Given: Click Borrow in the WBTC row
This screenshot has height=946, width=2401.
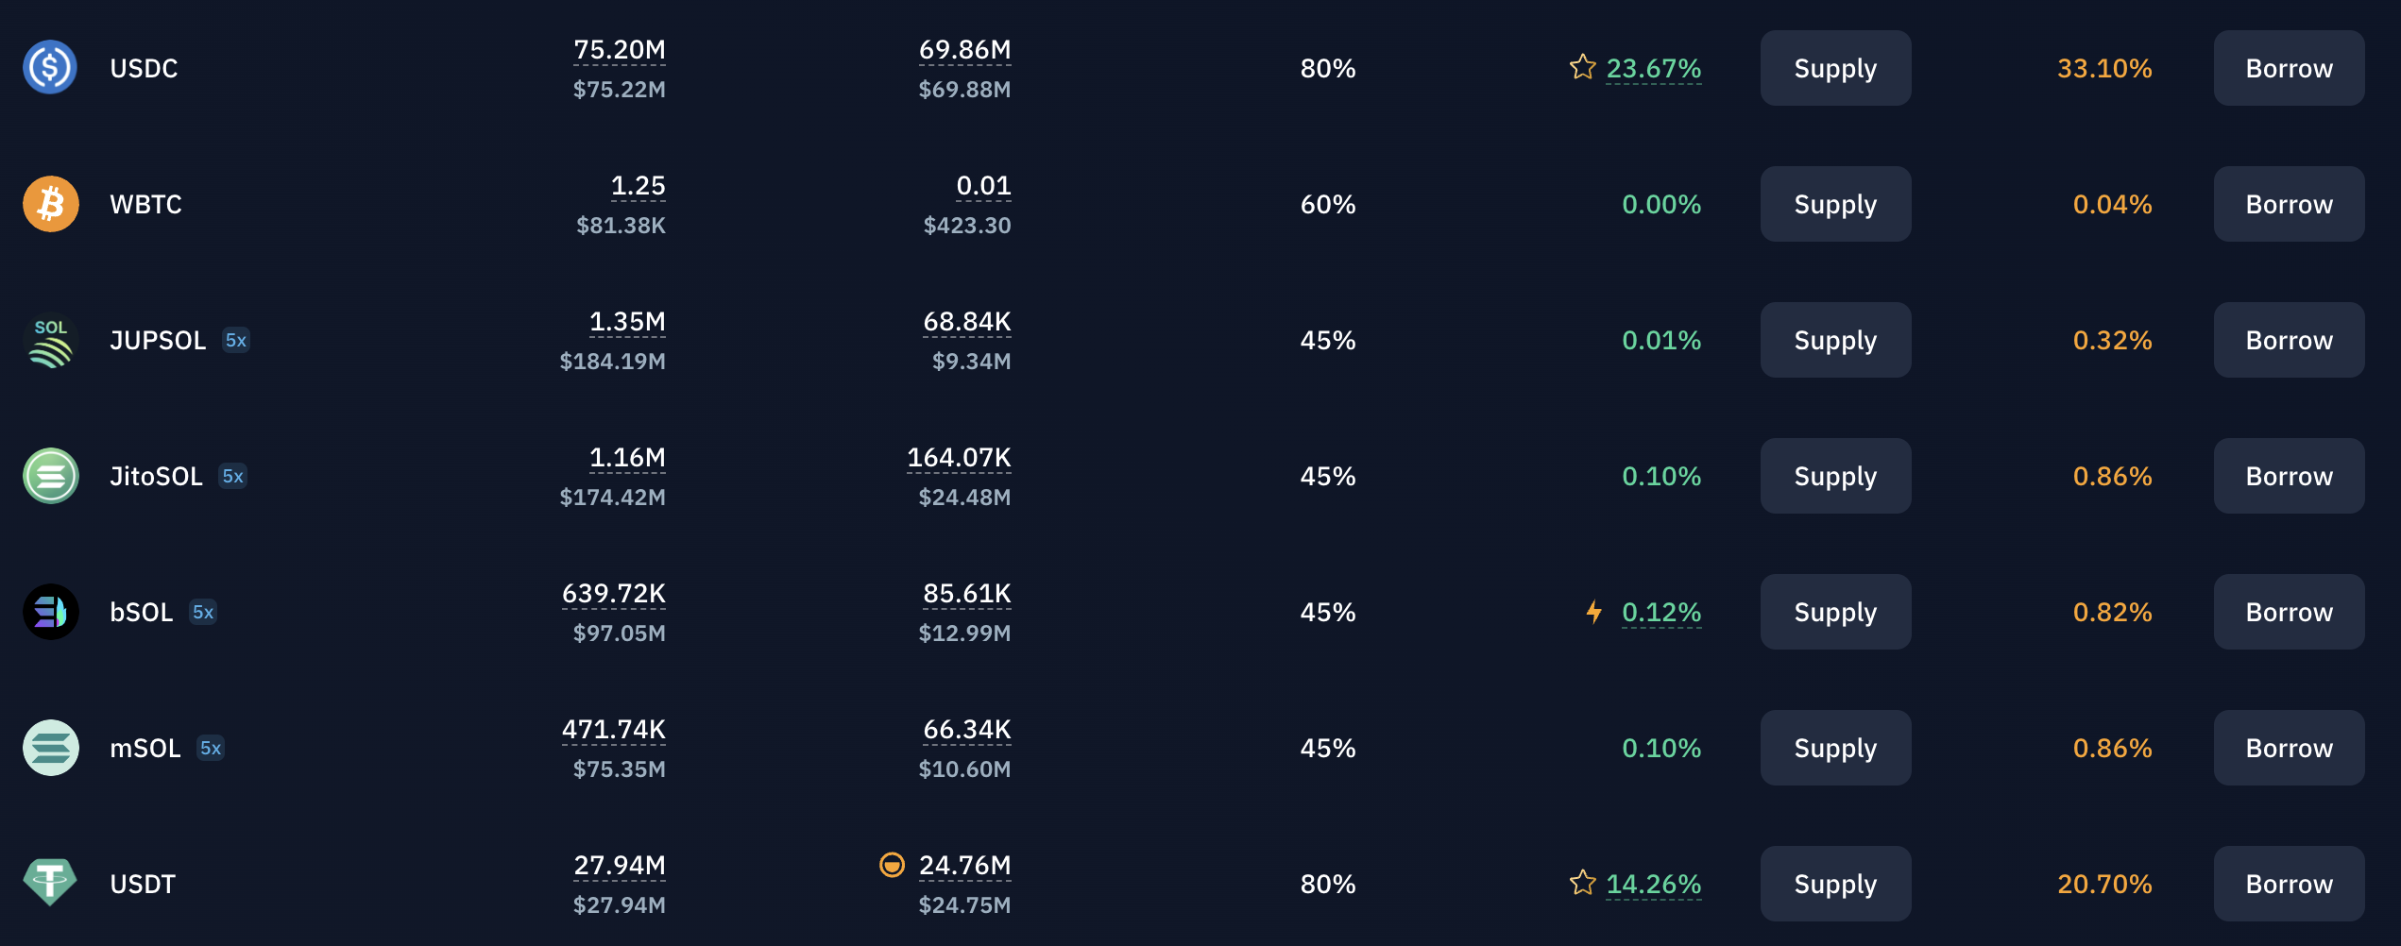Looking at the screenshot, I should tap(2289, 204).
